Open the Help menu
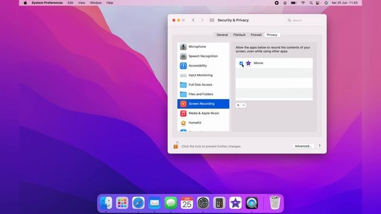381x214 pixels. tap(110, 2)
